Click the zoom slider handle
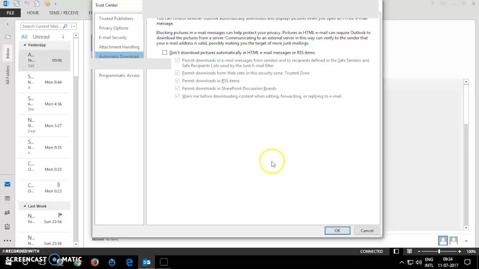The height and width of the screenshot is (269, 479). (439, 251)
